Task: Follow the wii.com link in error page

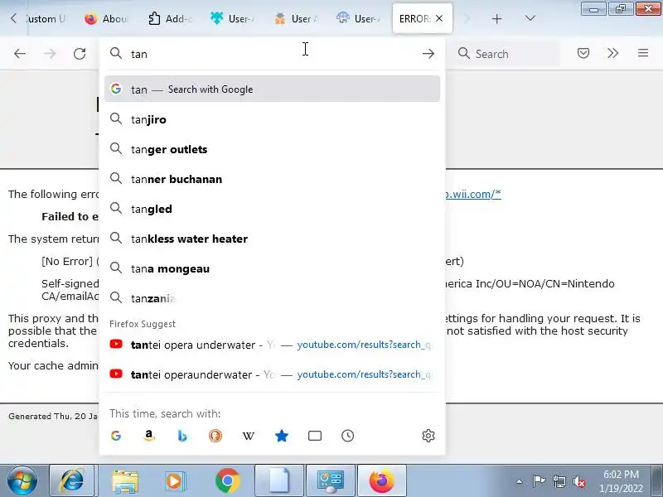Action: (473, 194)
